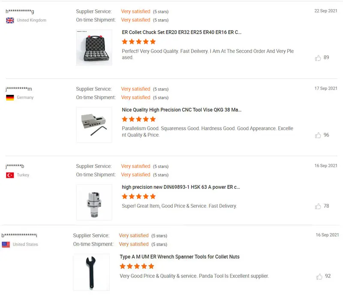
Task: Click the United States flag icon
Action: [6, 245]
